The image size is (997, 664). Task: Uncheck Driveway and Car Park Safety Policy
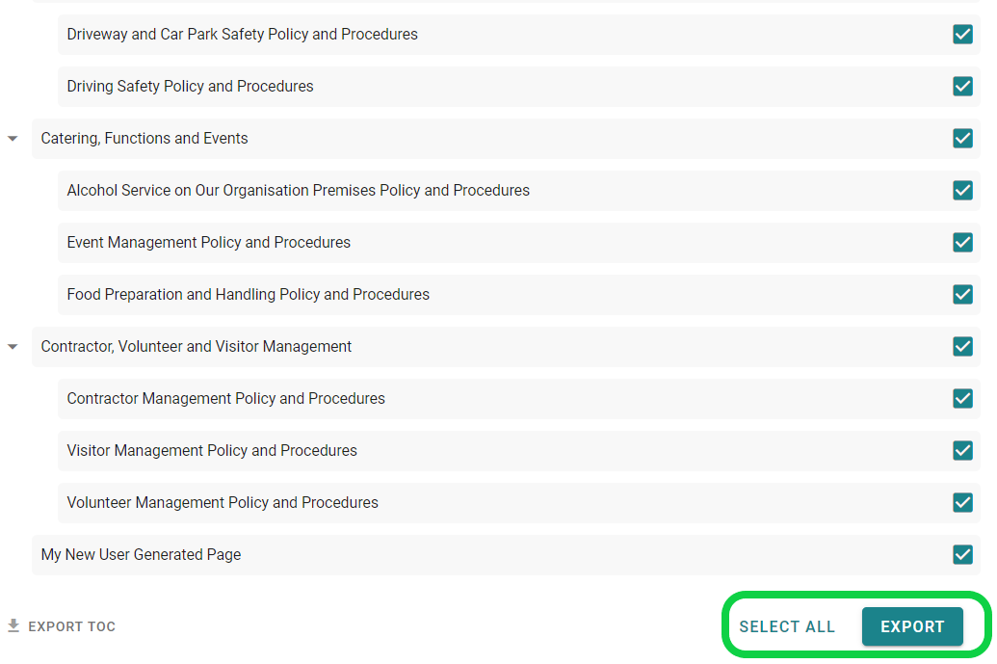coord(962,35)
